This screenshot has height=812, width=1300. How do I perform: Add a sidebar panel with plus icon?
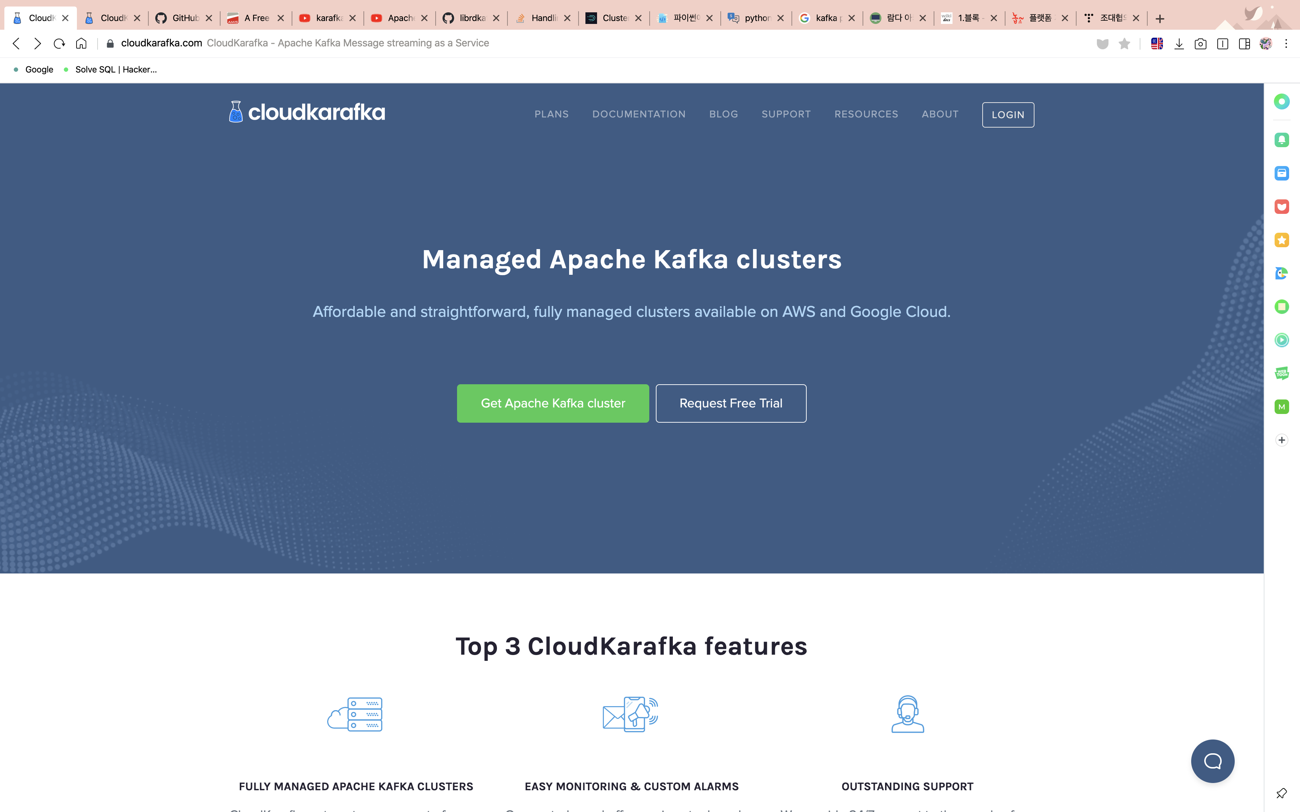coord(1282,440)
